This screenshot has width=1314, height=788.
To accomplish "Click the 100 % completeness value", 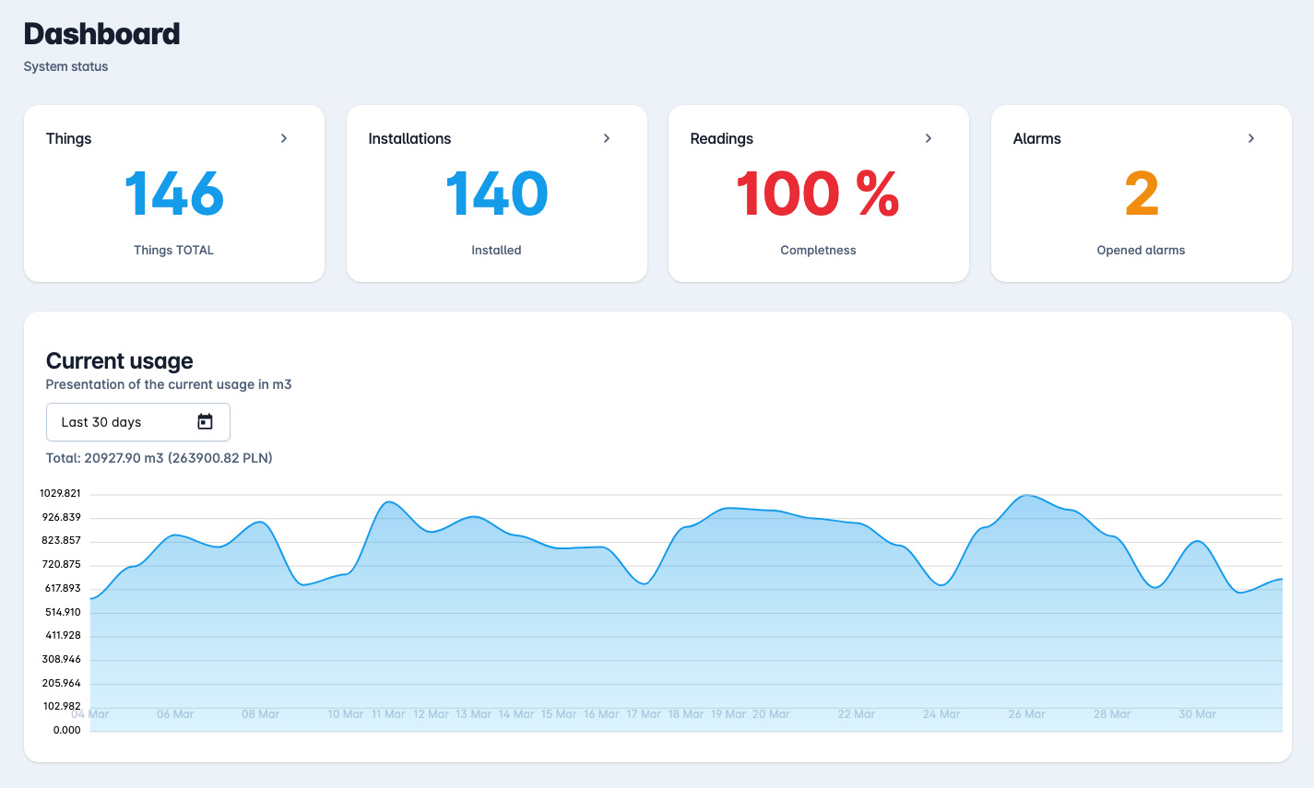I will tap(818, 194).
